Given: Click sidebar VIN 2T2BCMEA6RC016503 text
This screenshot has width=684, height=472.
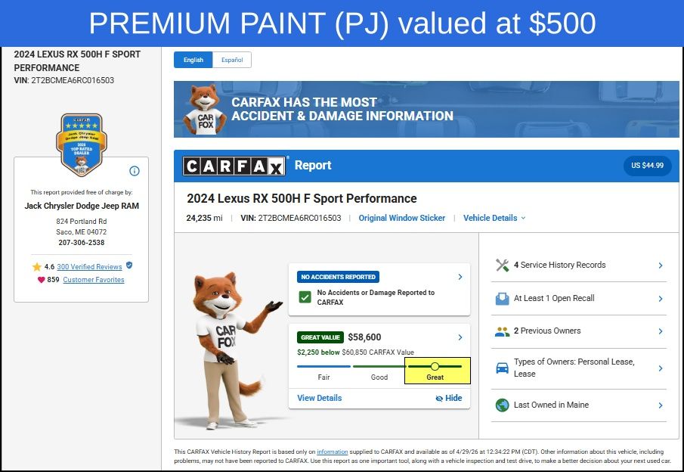Looking at the screenshot, I should pyautogui.click(x=63, y=80).
